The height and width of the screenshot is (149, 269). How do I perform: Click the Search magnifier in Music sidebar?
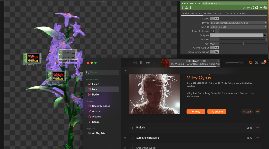click(x=87, y=72)
